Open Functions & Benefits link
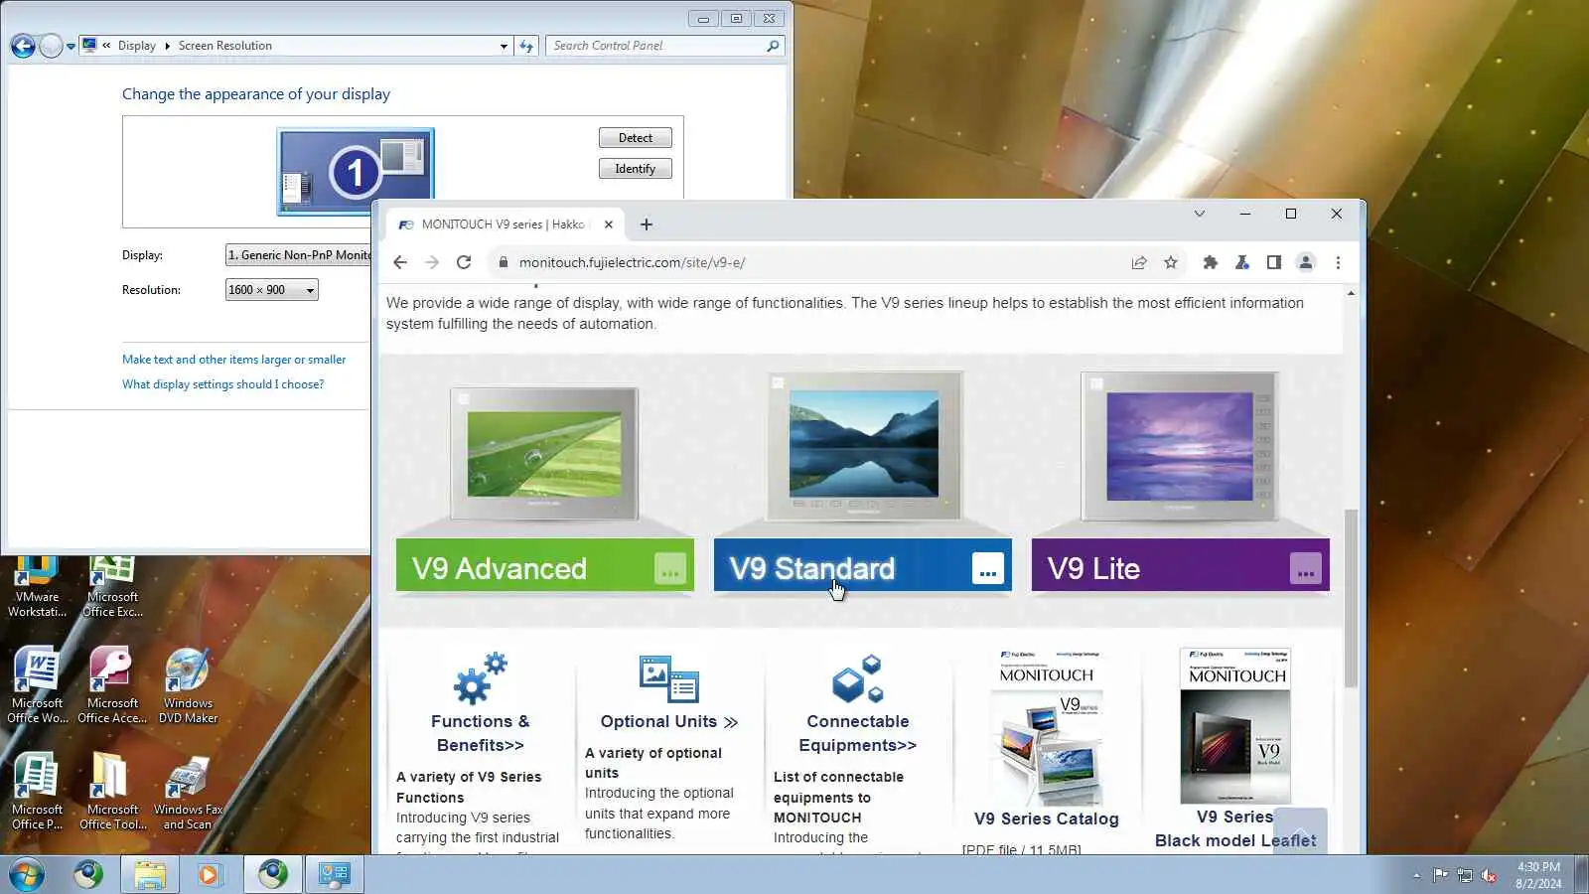This screenshot has height=894, width=1589. (x=481, y=733)
